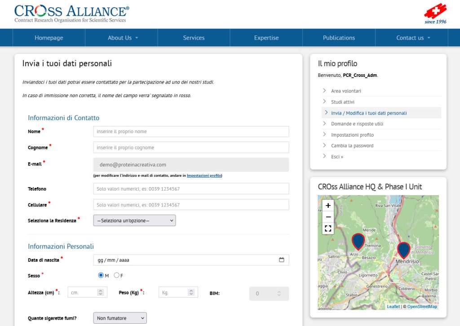Open the calendar icon for Data di nascita
Viewport: 460px width, 326px height.
point(282,259)
